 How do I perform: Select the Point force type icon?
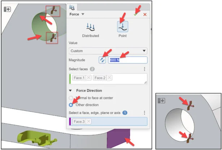(123, 27)
